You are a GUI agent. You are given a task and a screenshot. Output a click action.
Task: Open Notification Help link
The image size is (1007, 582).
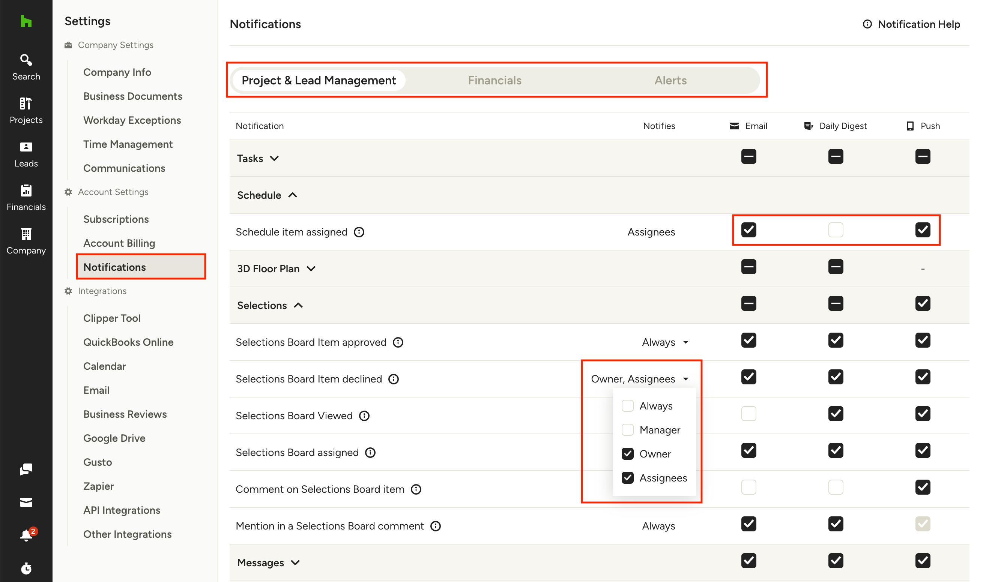(911, 24)
